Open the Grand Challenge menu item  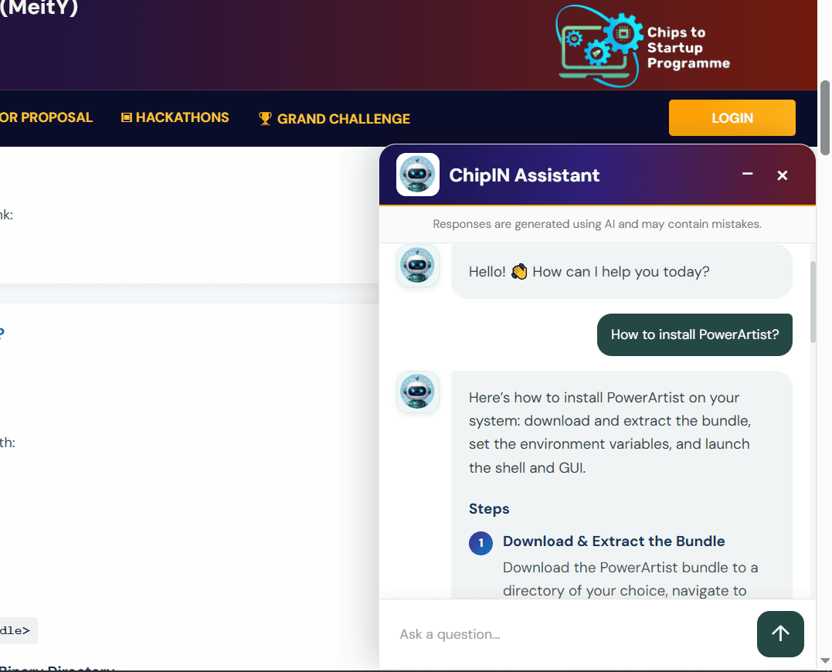(x=334, y=119)
